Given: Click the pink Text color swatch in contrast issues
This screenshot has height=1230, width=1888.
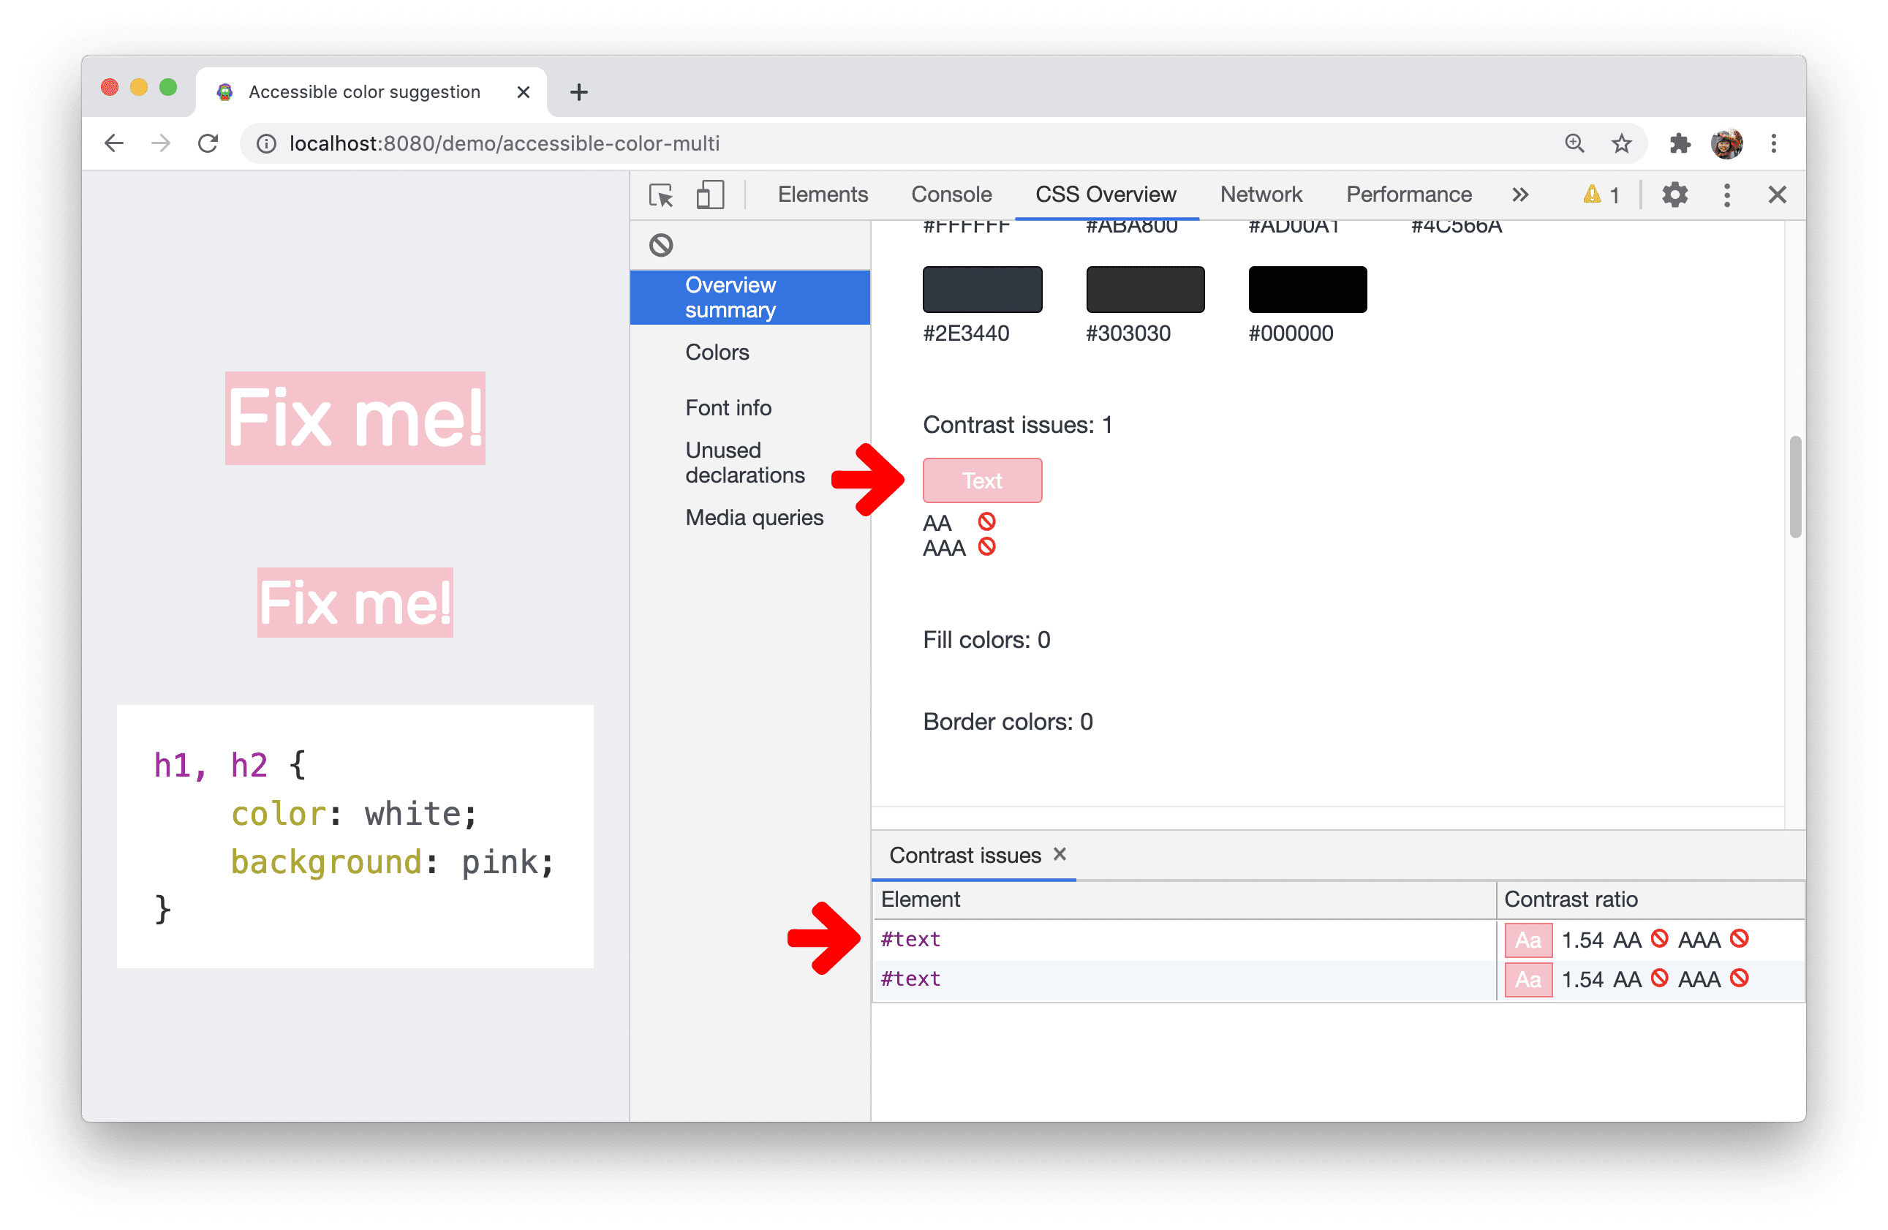Looking at the screenshot, I should pos(981,480).
